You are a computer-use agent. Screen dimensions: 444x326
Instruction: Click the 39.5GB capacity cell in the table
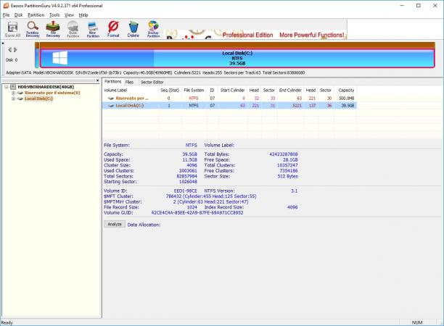[x=348, y=106]
